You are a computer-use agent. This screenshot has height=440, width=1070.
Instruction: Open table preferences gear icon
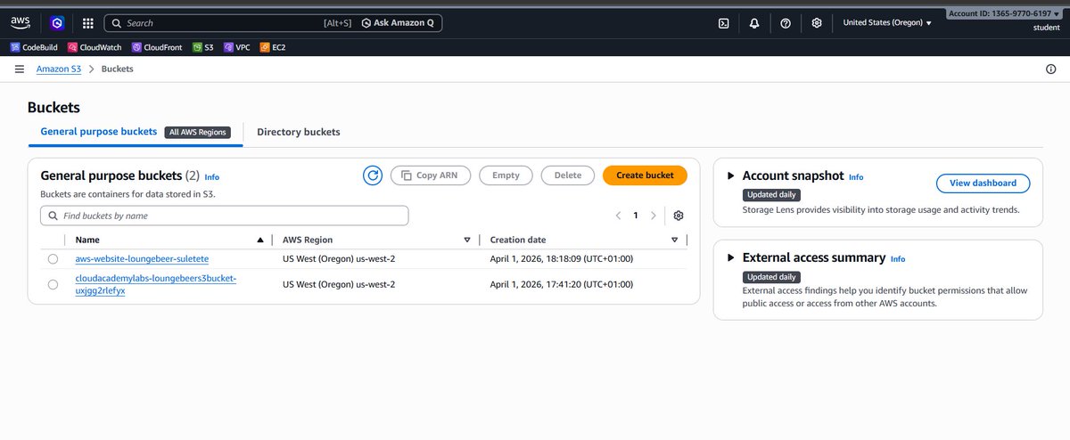[679, 216]
